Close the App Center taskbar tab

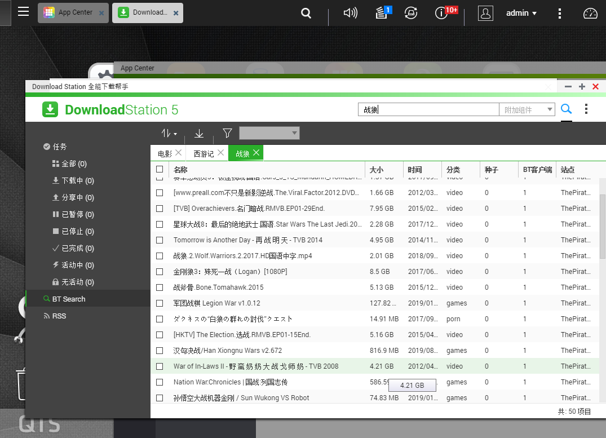click(101, 13)
